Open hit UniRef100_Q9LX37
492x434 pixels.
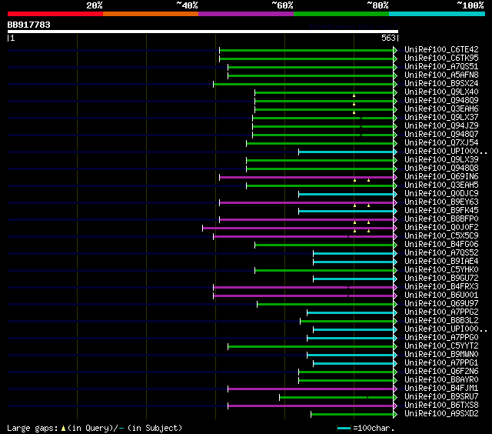441,117
